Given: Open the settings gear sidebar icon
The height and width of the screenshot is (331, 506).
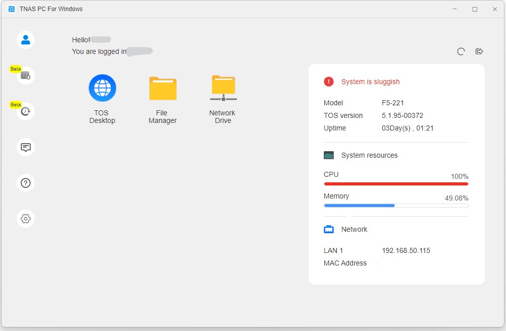Looking at the screenshot, I should [x=26, y=219].
